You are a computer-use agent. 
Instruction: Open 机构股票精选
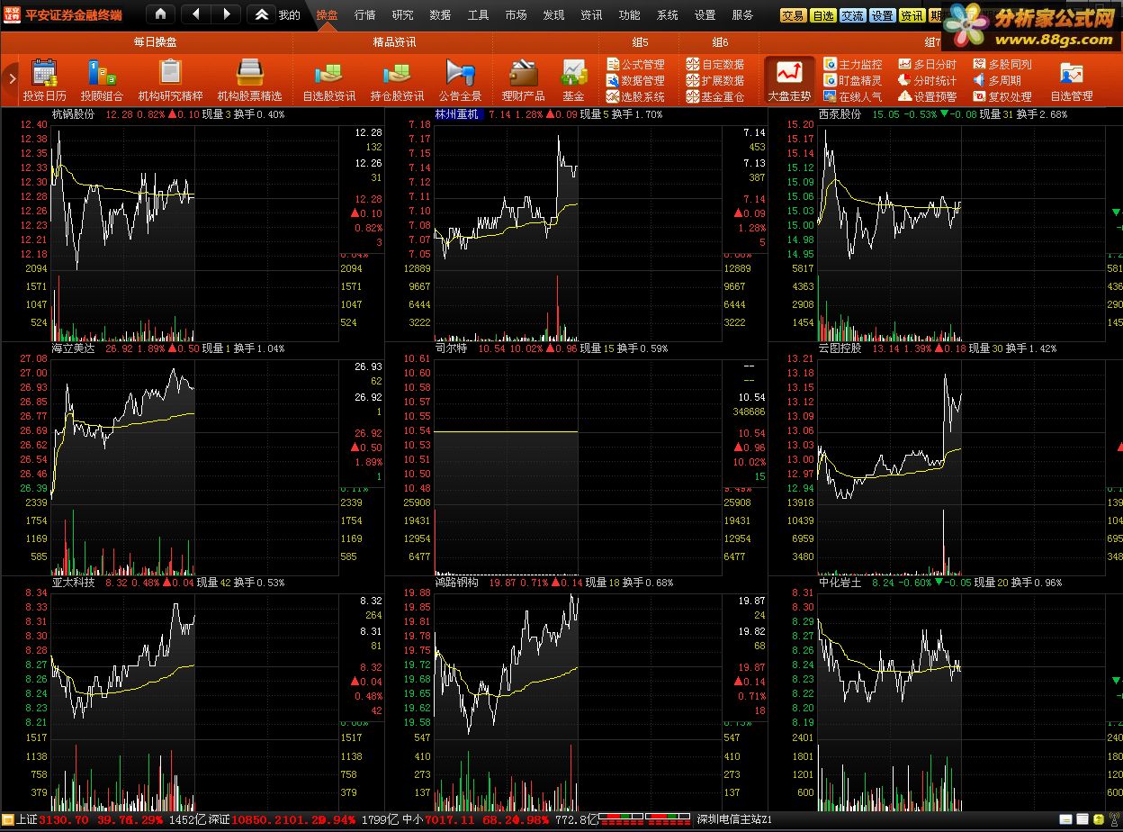[249, 80]
